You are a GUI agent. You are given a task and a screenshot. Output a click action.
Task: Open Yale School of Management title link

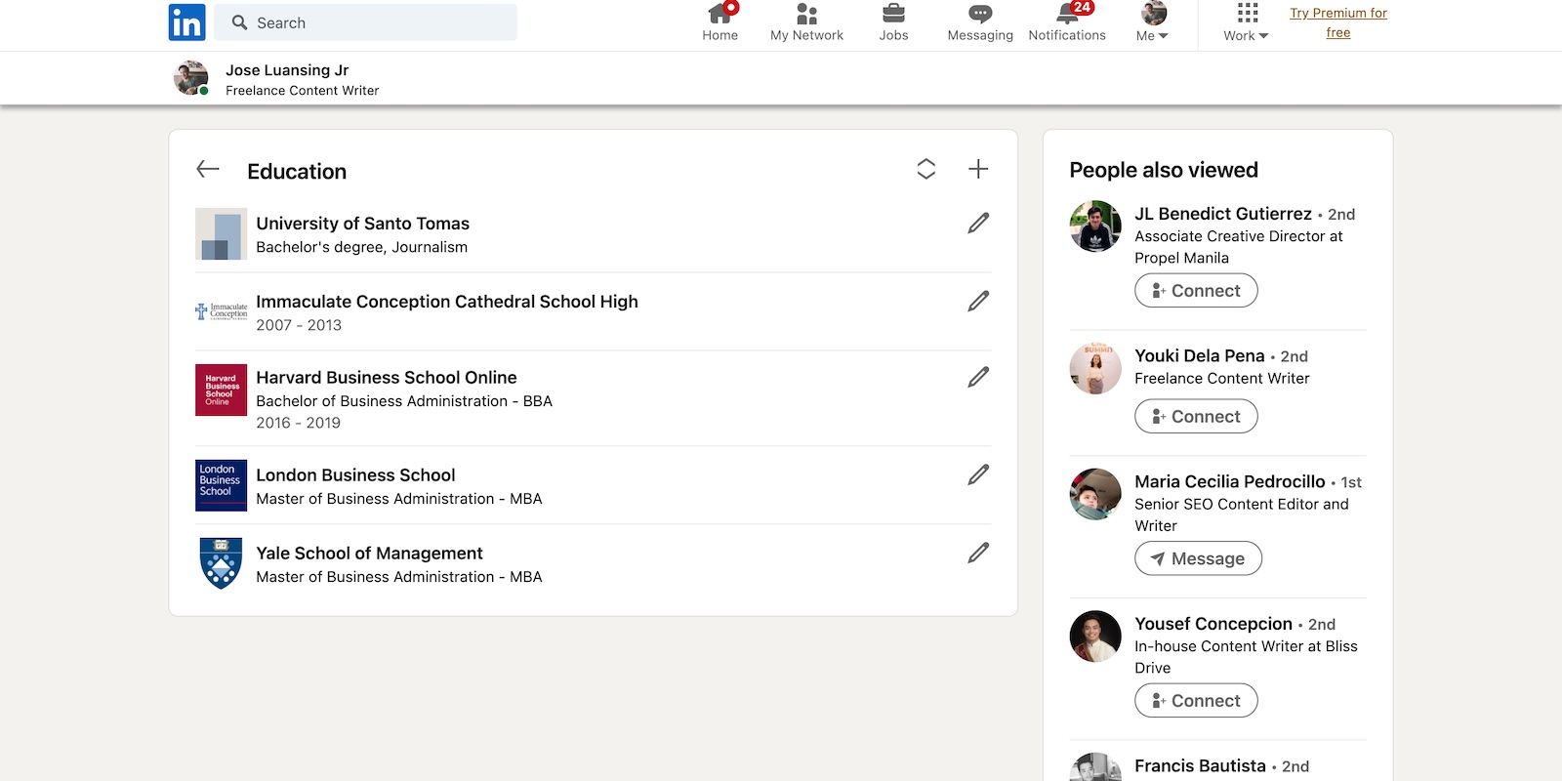pos(369,554)
